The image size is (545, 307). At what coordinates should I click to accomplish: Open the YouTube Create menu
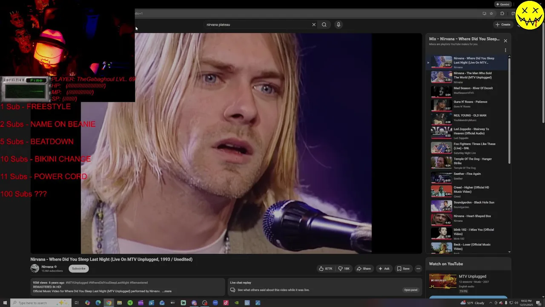pos(503,24)
